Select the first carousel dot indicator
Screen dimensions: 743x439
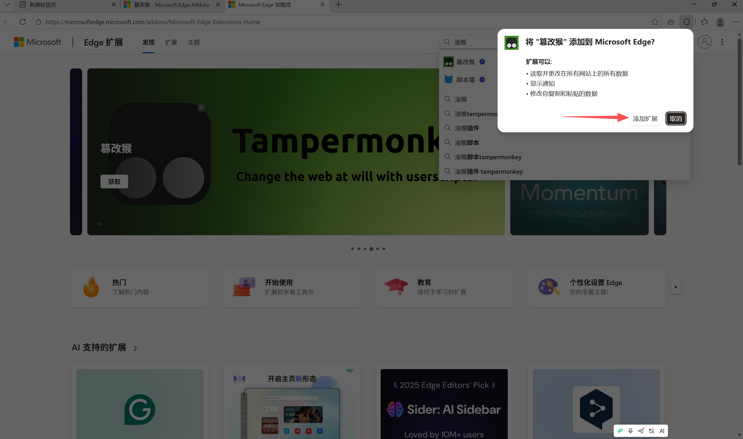coord(352,249)
